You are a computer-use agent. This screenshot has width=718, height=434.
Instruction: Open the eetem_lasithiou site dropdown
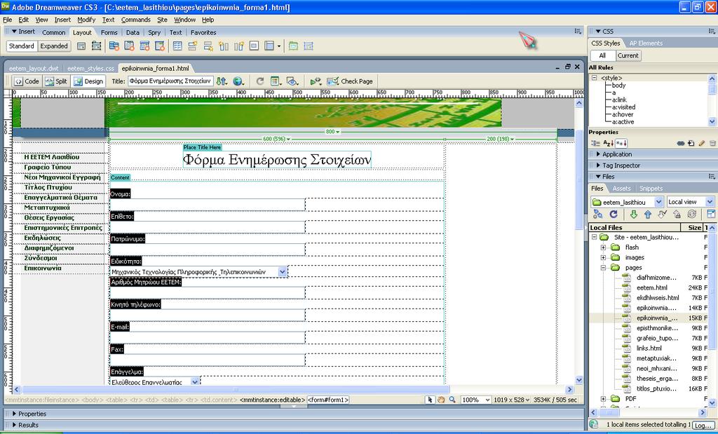[658, 202]
